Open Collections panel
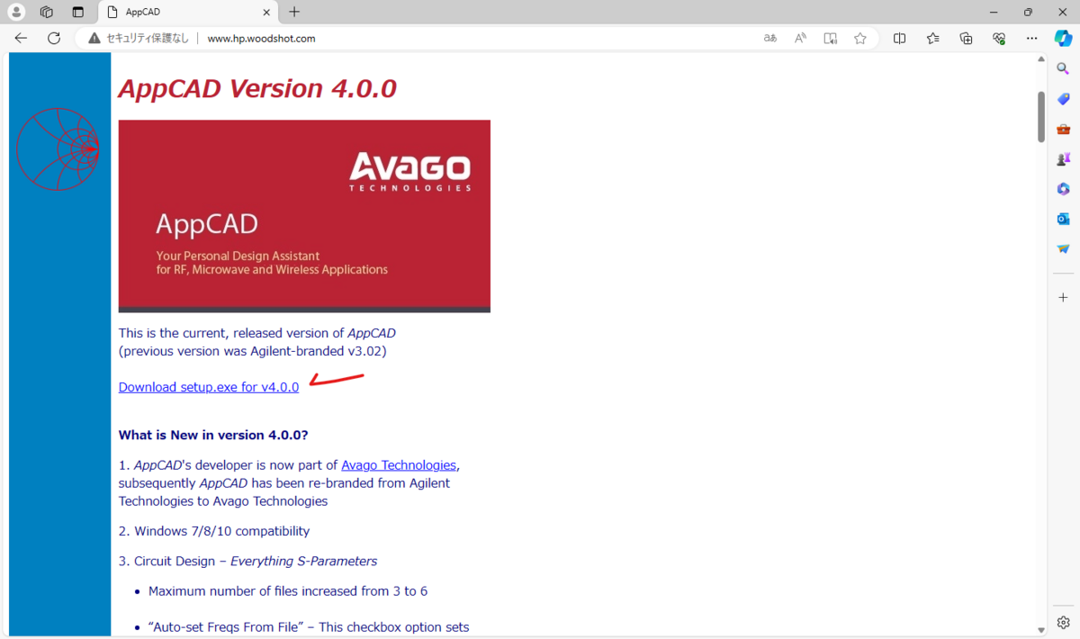Viewport: 1080px width, 639px height. (x=966, y=39)
